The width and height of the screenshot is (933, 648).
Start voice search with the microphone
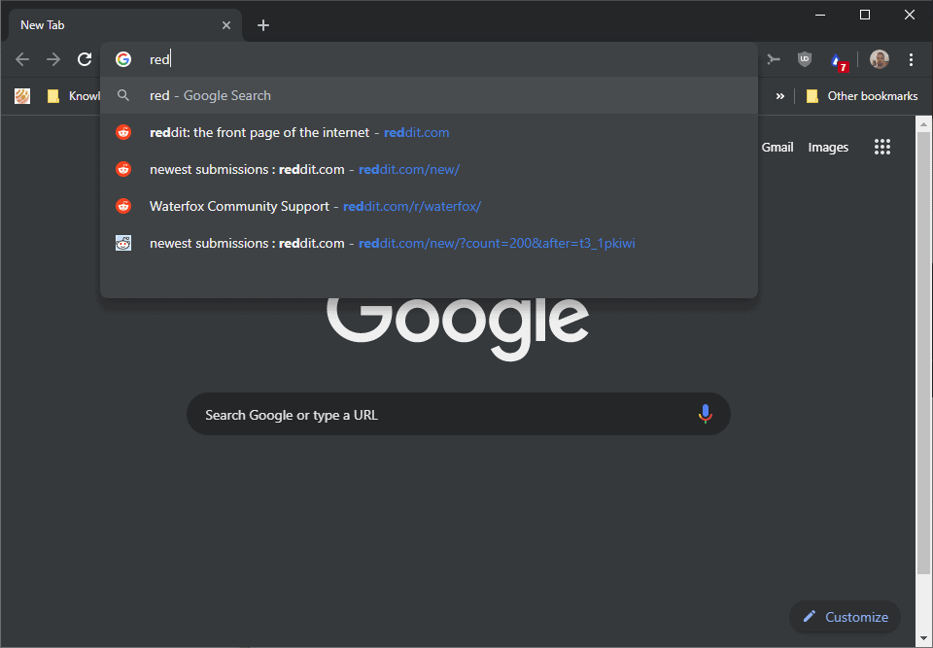click(706, 414)
